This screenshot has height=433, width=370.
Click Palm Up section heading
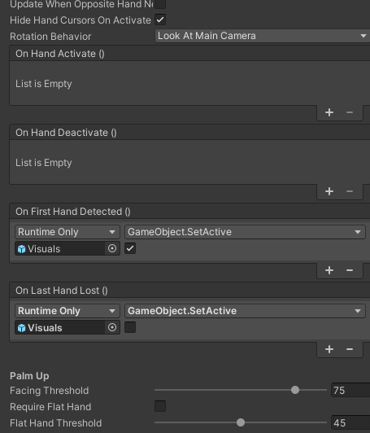click(x=29, y=376)
